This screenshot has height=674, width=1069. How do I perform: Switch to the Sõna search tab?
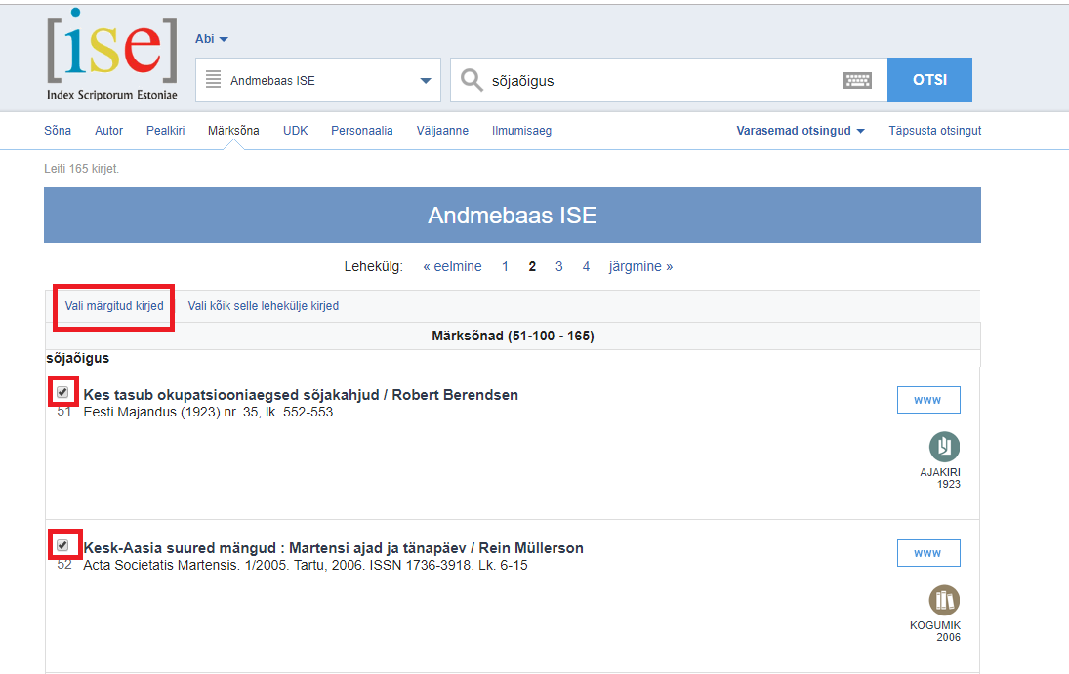tap(58, 130)
